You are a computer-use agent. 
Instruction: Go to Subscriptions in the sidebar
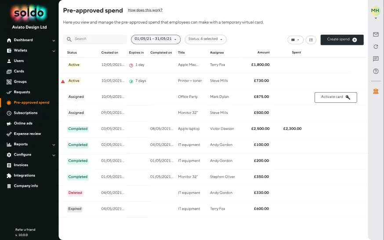click(25, 113)
